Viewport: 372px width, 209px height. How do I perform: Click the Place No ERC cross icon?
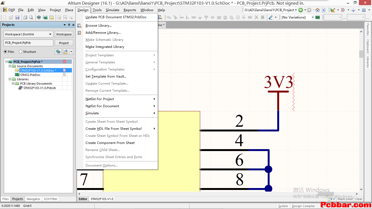[x=256, y=17]
